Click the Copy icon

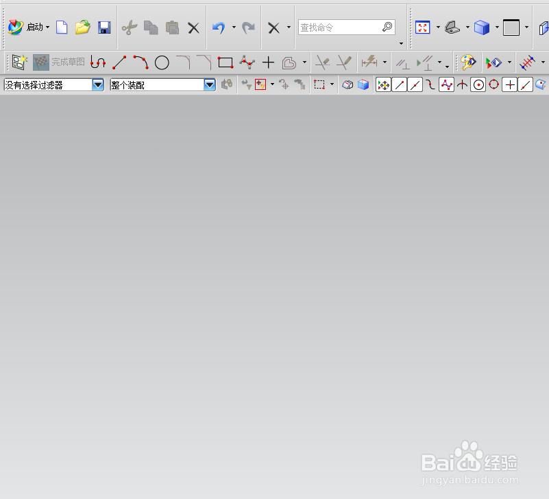[x=151, y=27]
